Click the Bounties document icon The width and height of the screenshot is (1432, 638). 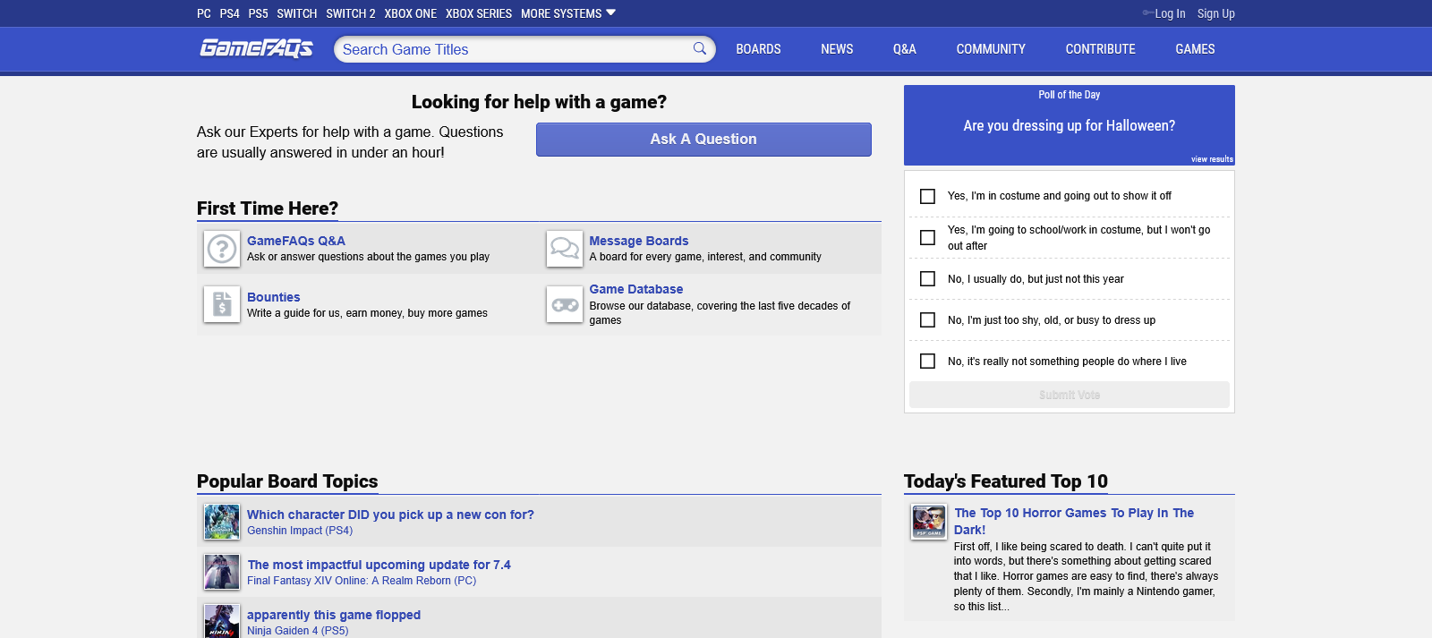[222, 304]
